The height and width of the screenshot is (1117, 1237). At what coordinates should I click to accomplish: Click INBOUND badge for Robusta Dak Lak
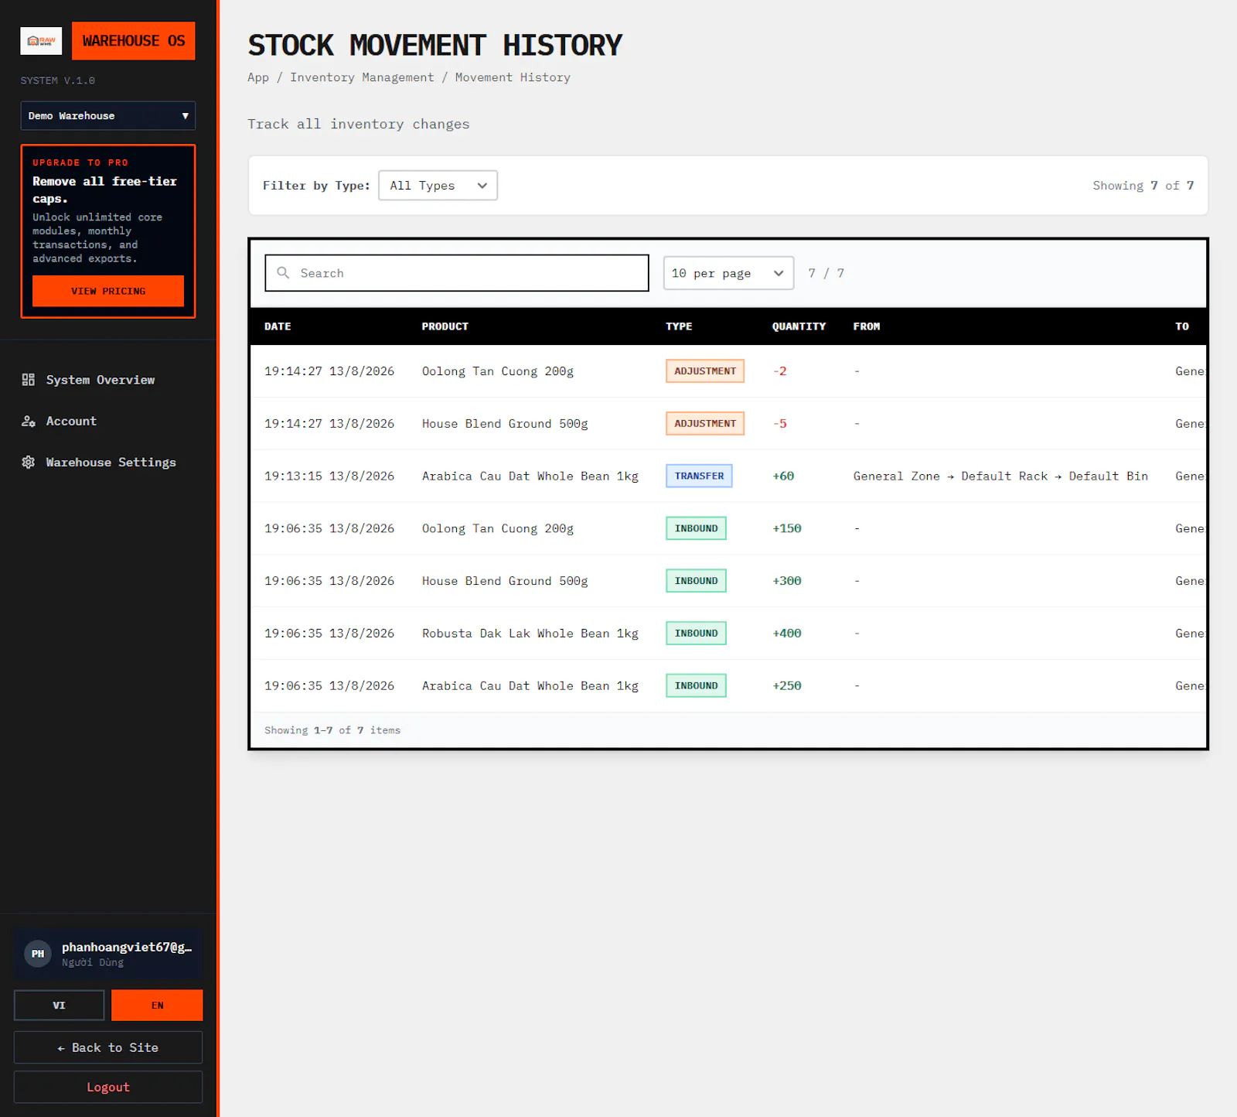coord(696,634)
